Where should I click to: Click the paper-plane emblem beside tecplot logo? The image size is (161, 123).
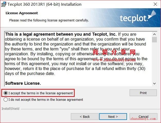pyautogui.click(x=152, y=15)
